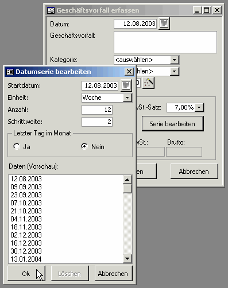Click the Anzahl field containing 12
This screenshot has height=288, width=228.
point(97,110)
